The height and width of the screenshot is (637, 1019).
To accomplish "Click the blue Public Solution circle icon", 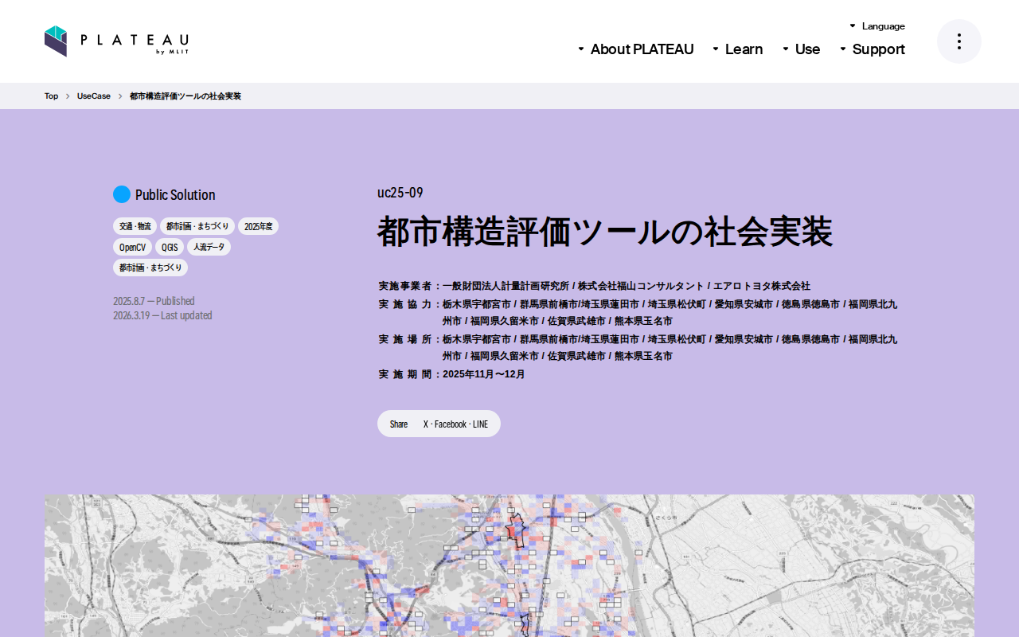I will 122,194.
